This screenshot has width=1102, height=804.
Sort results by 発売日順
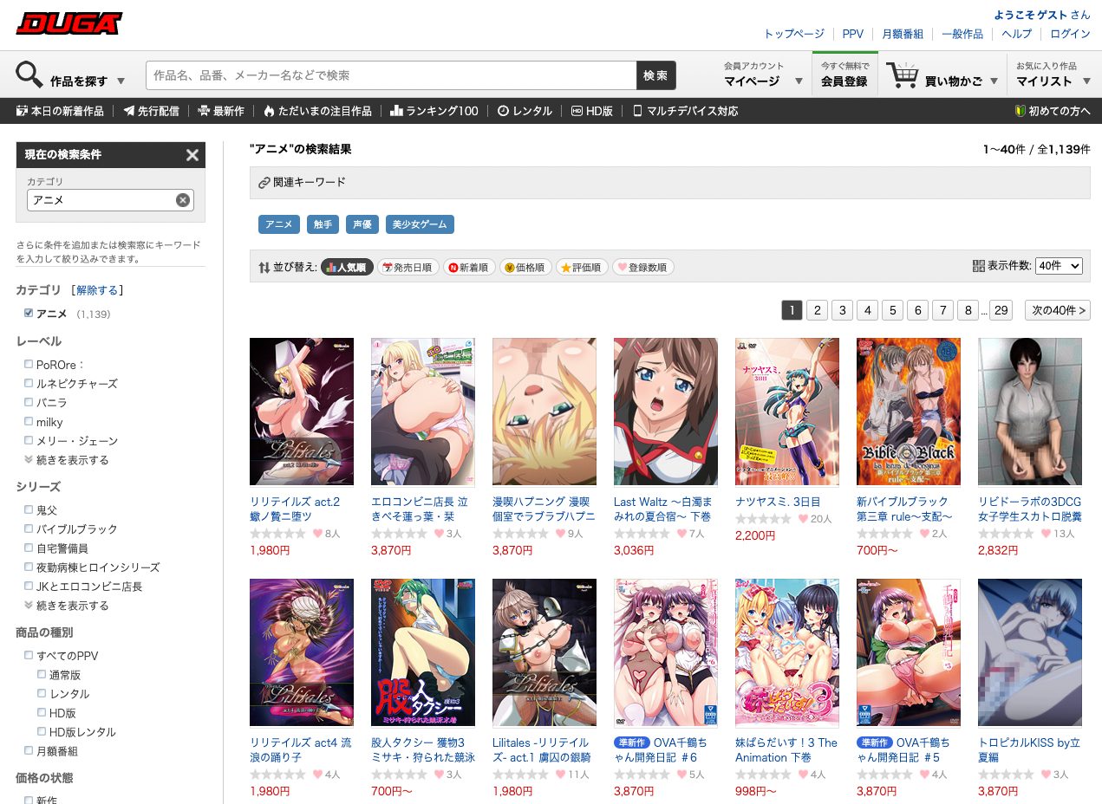408,267
